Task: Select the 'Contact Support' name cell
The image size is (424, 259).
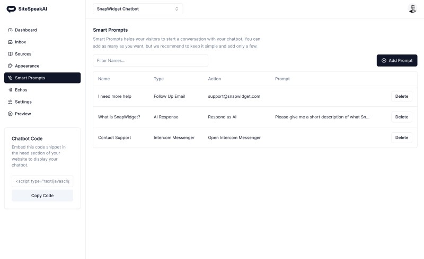Action: [114, 137]
